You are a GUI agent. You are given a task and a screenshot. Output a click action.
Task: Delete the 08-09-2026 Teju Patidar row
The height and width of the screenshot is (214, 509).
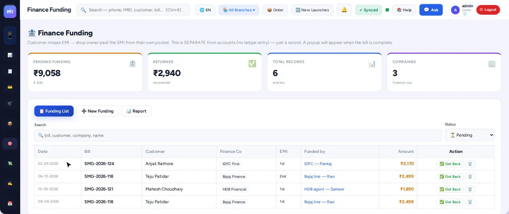tap(470, 202)
